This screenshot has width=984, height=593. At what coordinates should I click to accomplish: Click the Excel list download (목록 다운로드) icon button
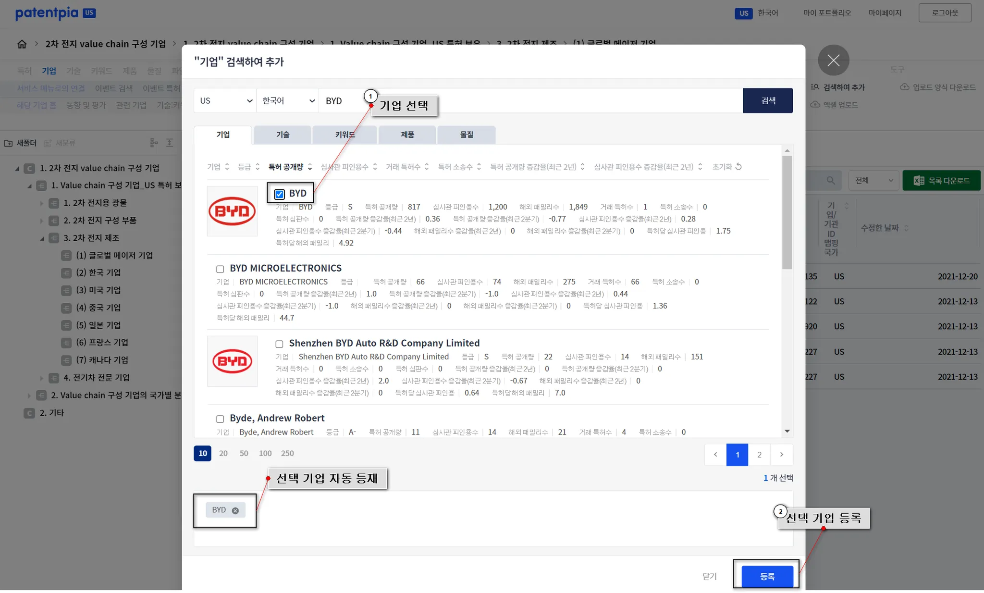pos(941,180)
